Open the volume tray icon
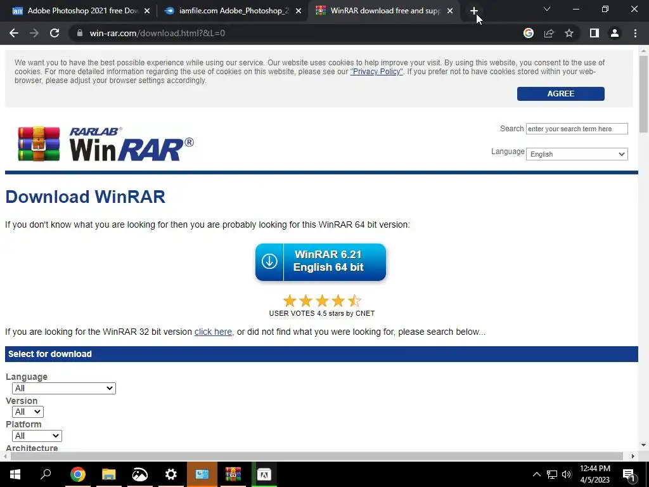 567,474
